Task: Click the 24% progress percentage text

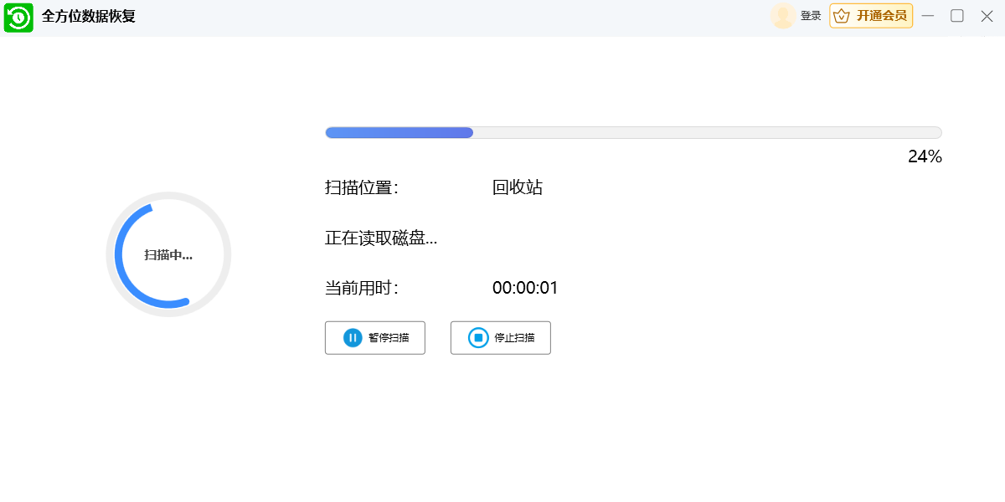Action: (x=925, y=156)
